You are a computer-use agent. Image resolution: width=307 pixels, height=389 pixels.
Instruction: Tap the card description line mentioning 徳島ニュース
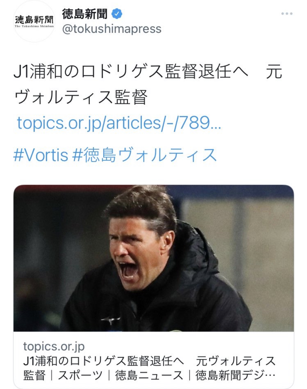coord(149,375)
